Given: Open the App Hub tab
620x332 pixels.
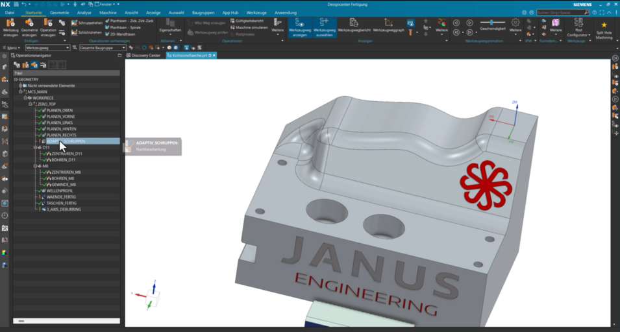Looking at the screenshot, I should tap(230, 12).
